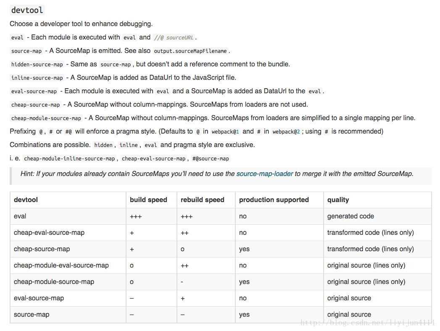
Task: Click the cheap-eval-source-map name in the table
Action: click(x=49, y=232)
